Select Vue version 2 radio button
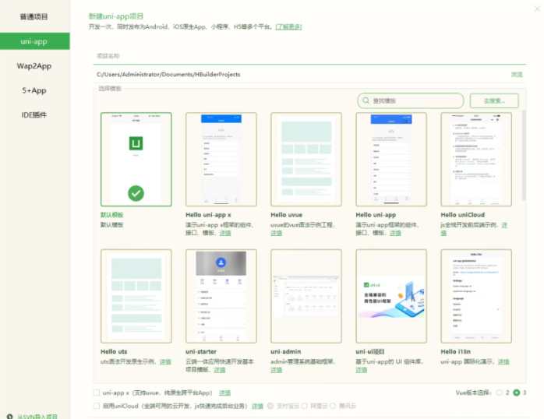Image resolution: width=544 pixels, height=419 pixels. (499, 393)
